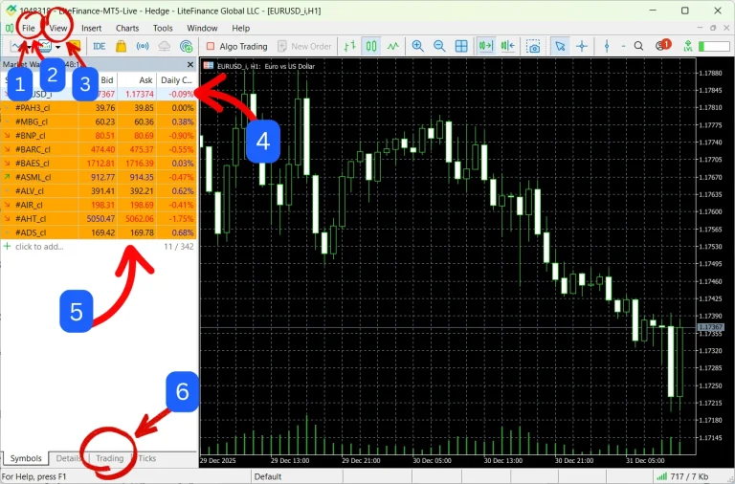Click the Default profile in status bar
Screen dimensions: 735x484
click(x=268, y=476)
